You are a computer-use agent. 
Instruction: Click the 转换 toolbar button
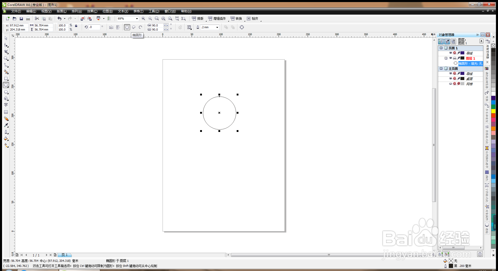pyautogui.click(x=236, y=18)
